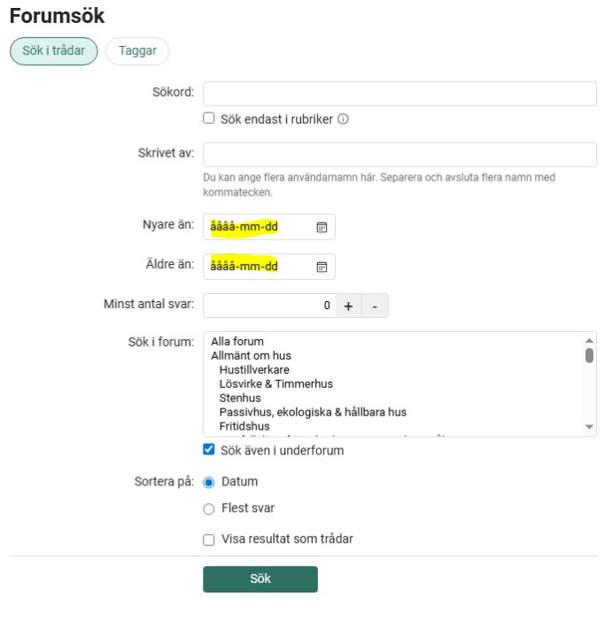The width and height of the screenshot is (604, 620).
Task: Enable Sök endast i rubriker checkbox
Action: click(x=209, y=118)
